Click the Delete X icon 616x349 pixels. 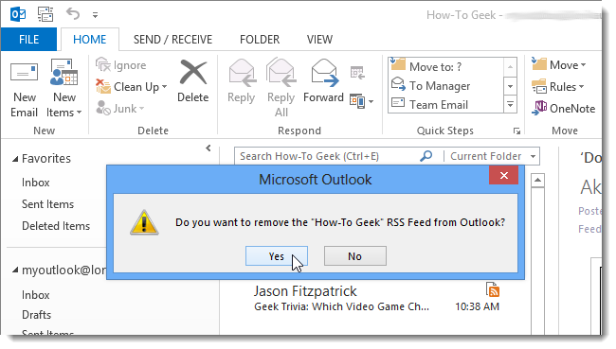193,72
